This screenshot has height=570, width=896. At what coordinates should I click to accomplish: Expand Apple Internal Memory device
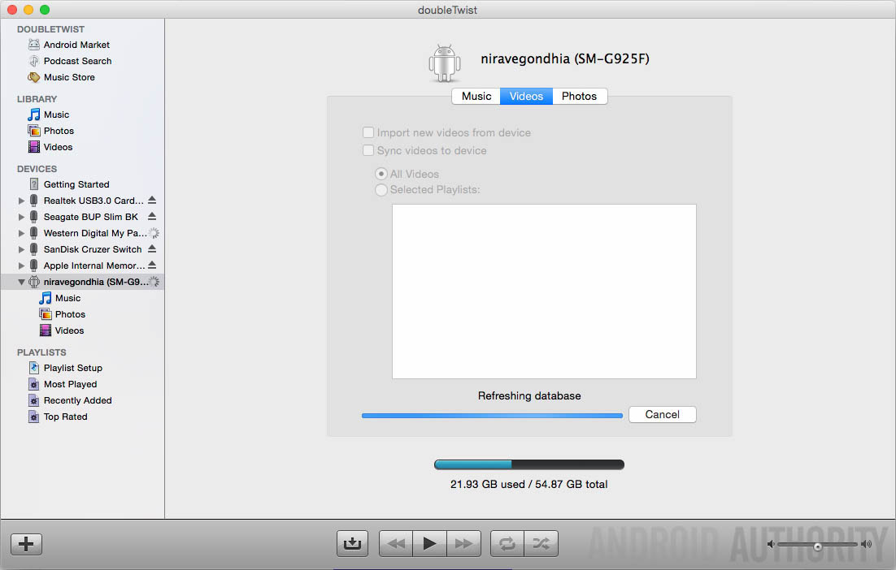(21, 266)
